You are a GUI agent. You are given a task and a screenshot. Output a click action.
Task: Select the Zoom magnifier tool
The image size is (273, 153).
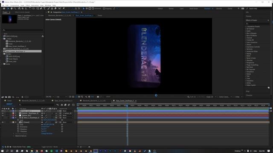(x=15, y=8)
